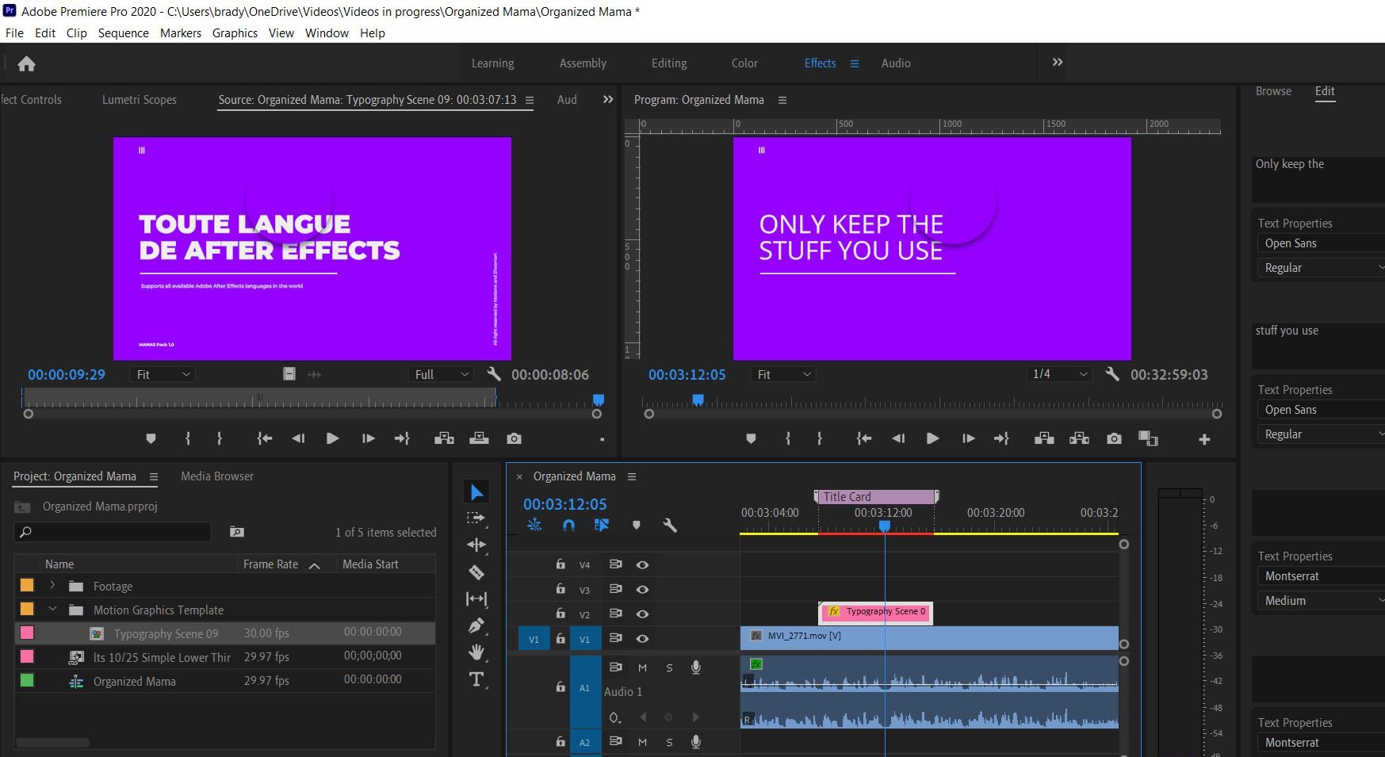Select Typography Scene clip on V2
Screen dimensions: 1385x757
coord(875,612)
